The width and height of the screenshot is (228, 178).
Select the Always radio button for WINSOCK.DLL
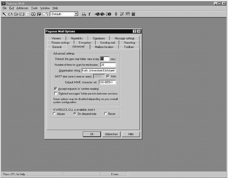point(54,114)
